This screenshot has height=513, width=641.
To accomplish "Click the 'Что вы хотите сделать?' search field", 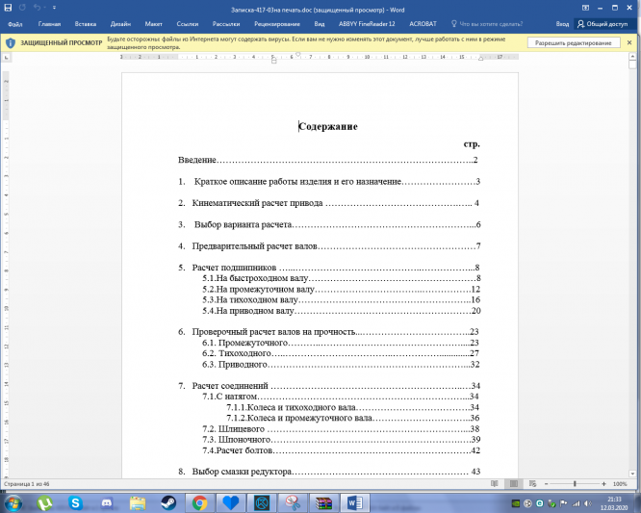I will [x=486, y=24].
